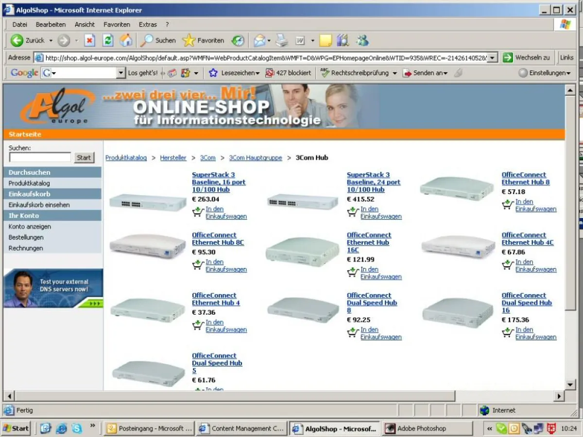Open the Favoriten menu in the menu bar
This screenshot has width=583, height=437.
(x=118, y=24)
